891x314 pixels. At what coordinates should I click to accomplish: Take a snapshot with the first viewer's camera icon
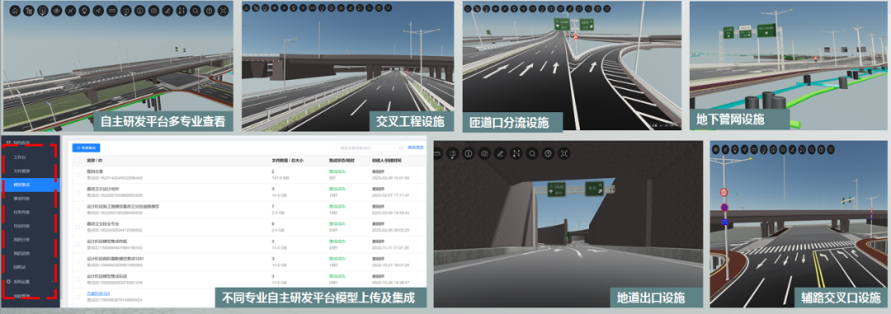[x=153, y=11]
